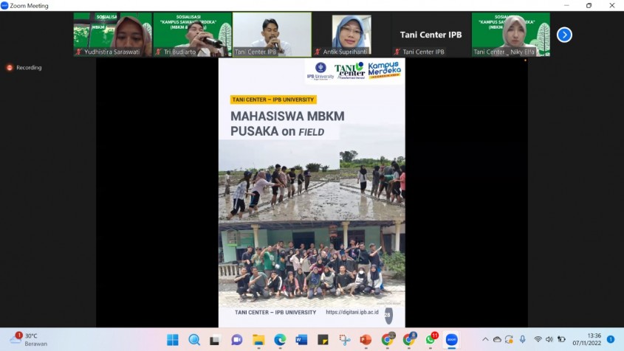Select Antik Suprihanti's video thumbnail

point(352,35)
